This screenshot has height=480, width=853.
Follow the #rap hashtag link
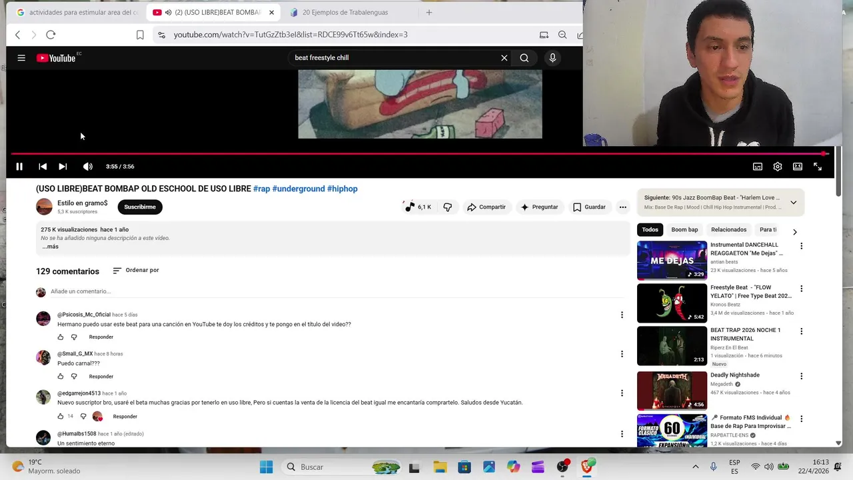261,189
